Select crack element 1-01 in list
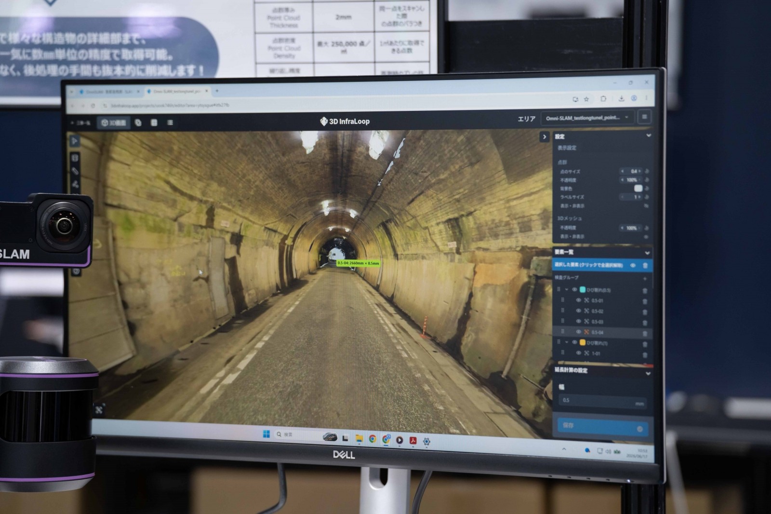Viewport: 771px width, 514px height. [596, 353]
